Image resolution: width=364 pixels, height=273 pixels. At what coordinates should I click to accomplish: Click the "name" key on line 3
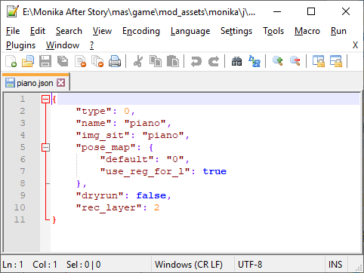coord(94,123)
